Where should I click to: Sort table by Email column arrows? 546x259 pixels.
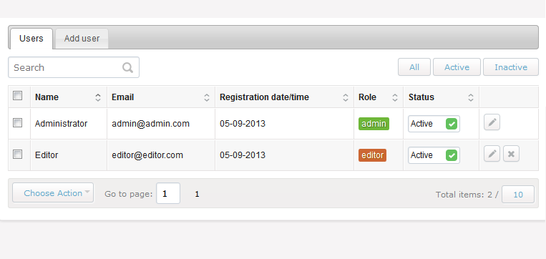[x=207, y=97]
